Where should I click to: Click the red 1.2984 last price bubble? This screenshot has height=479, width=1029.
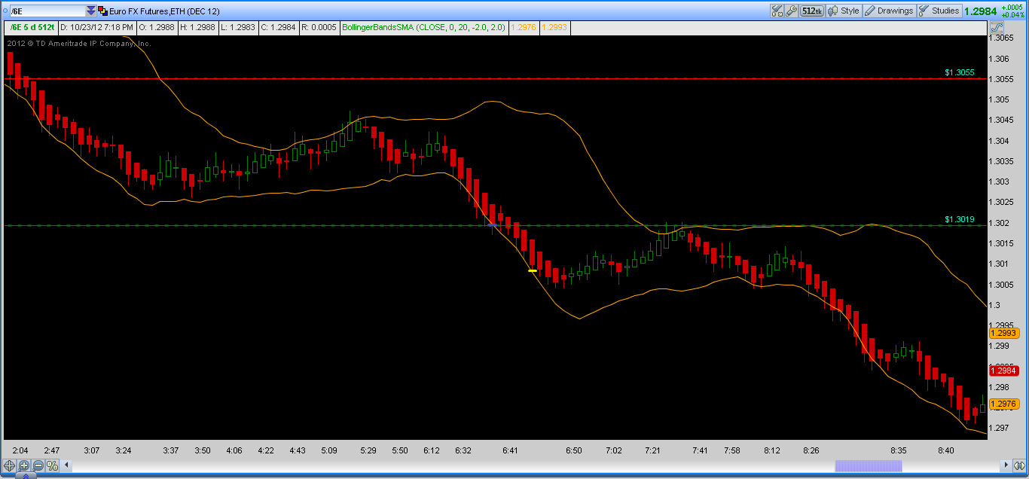1003,371
